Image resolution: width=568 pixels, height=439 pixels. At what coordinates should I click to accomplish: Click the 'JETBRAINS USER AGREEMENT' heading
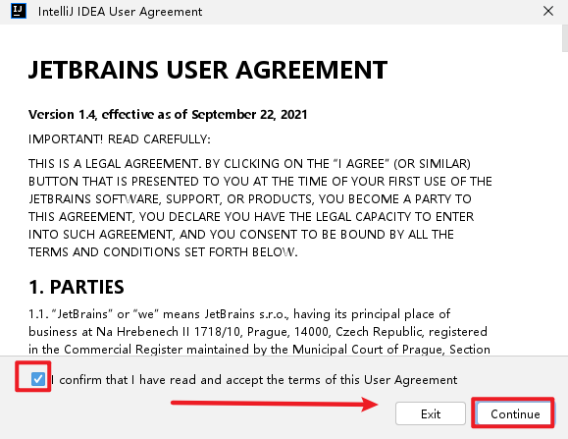(208, 70)
